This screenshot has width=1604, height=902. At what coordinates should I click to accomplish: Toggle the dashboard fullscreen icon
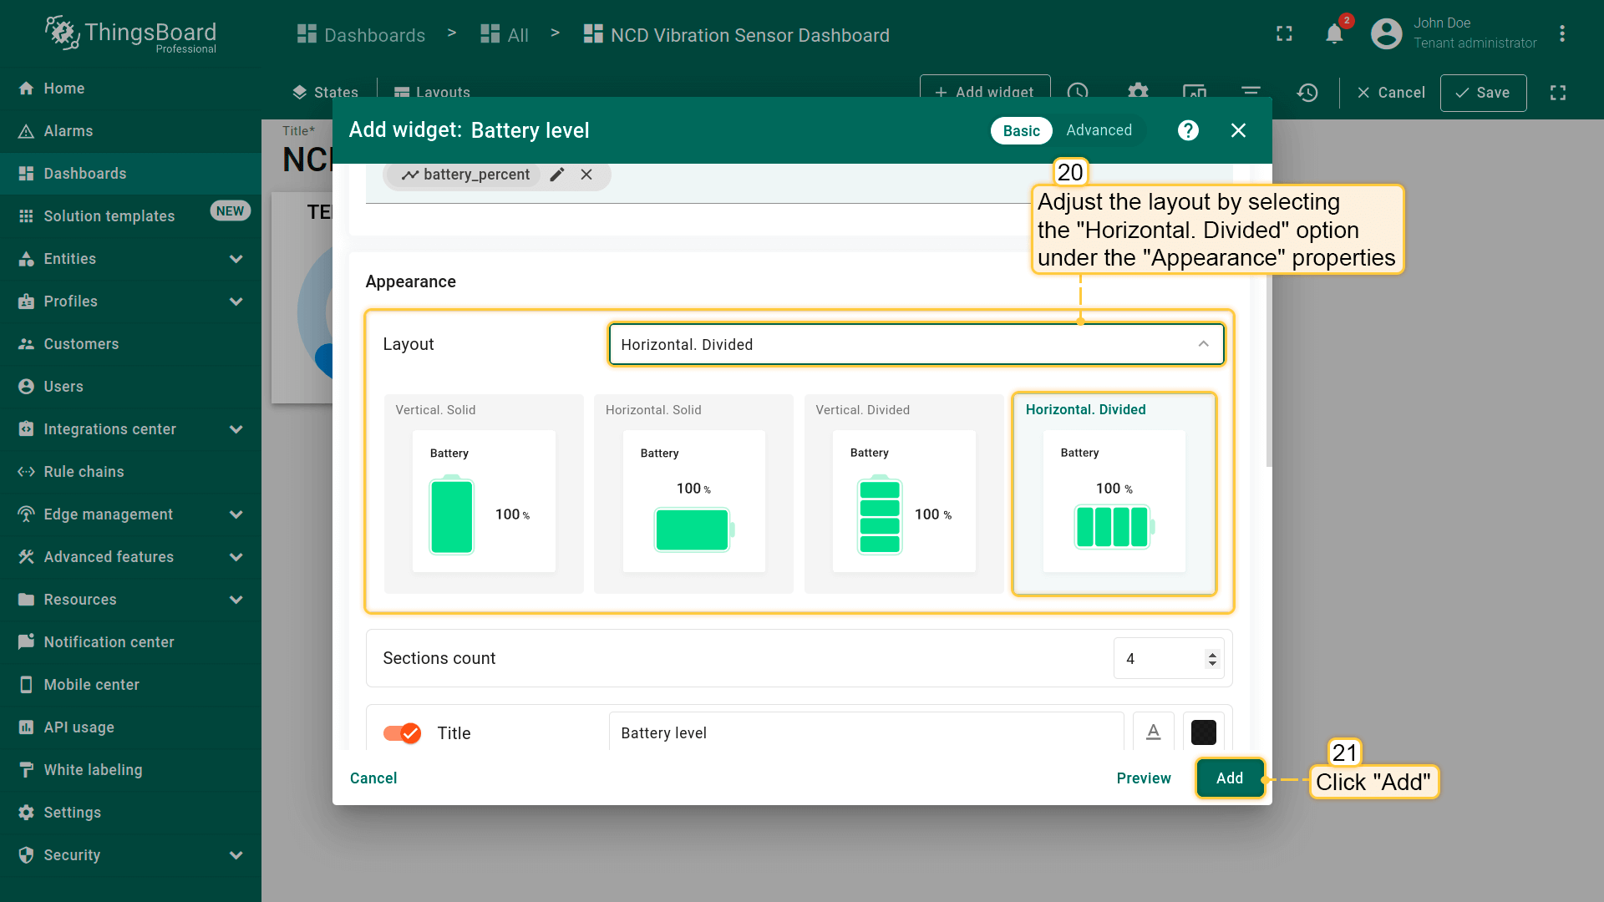pos(1557,93)
